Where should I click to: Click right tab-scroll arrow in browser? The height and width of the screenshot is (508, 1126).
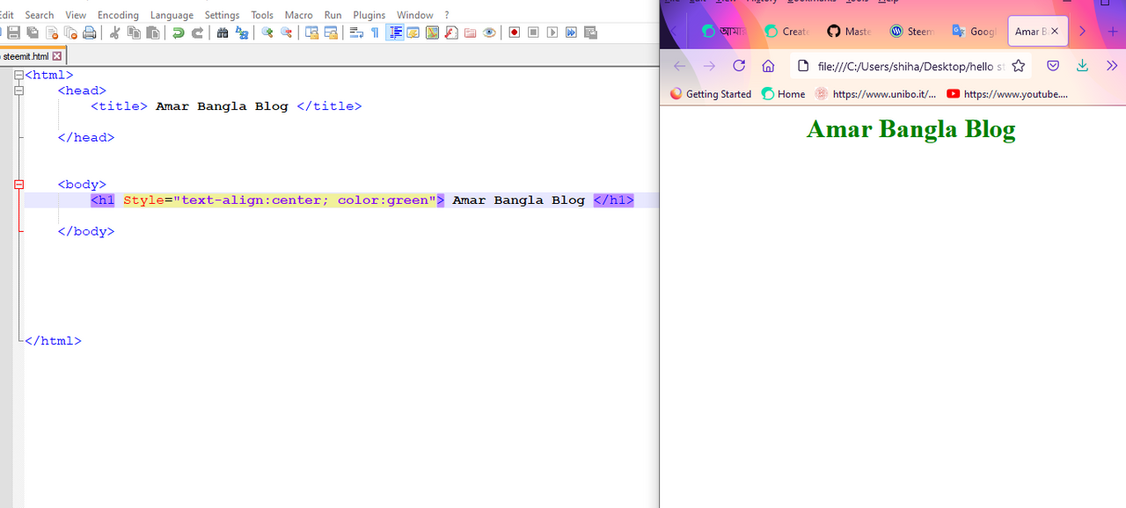pos(1082,31)
